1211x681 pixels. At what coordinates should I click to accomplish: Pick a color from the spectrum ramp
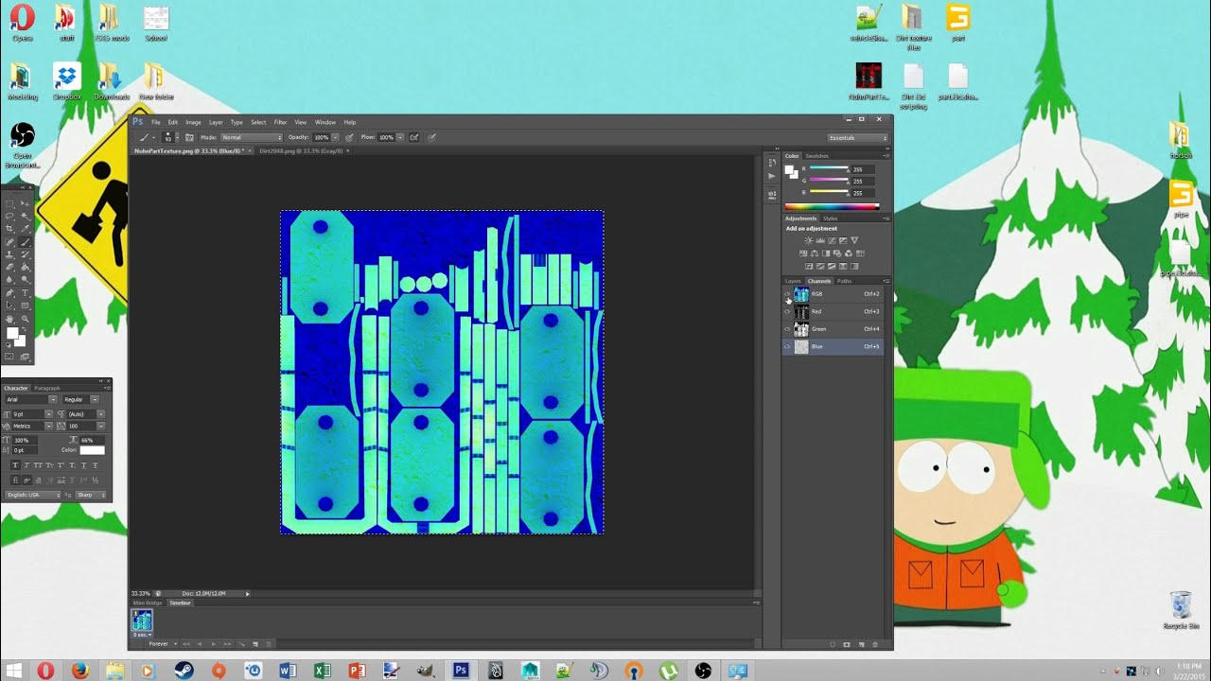[832, 206]
